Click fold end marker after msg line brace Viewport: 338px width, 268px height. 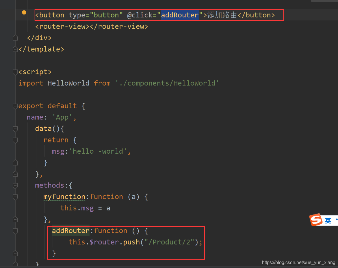(x=15, y=163)
